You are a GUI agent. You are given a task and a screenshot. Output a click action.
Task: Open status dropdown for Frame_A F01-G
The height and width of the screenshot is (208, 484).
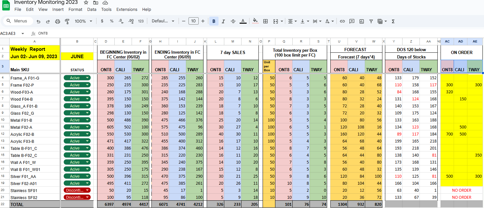pyautogui.click(x=87, y=78)
